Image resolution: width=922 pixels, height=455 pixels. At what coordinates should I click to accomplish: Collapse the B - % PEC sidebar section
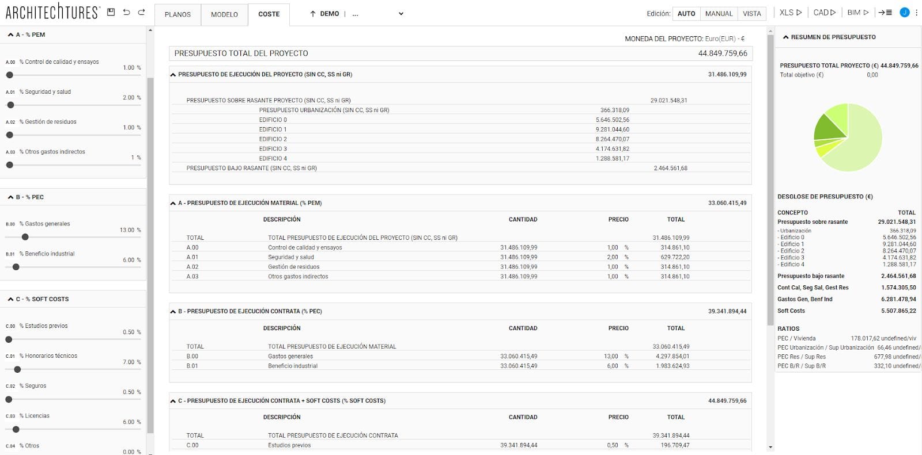(x=10, y=197)
